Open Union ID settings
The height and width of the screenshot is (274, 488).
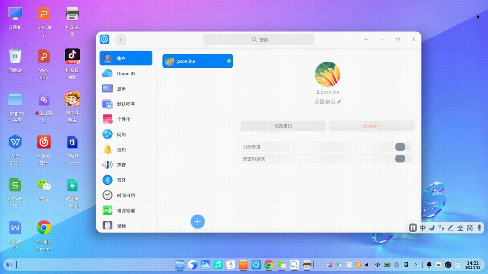click(126, 73)
